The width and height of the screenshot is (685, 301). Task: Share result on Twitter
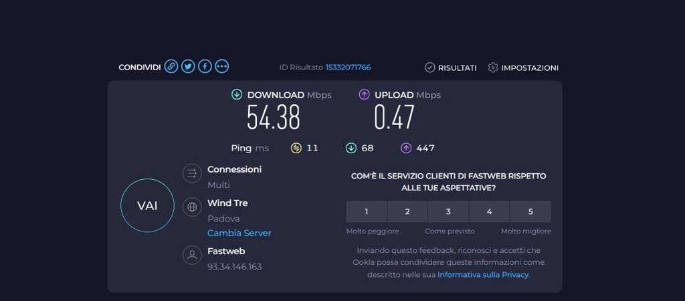click(188, 66)
